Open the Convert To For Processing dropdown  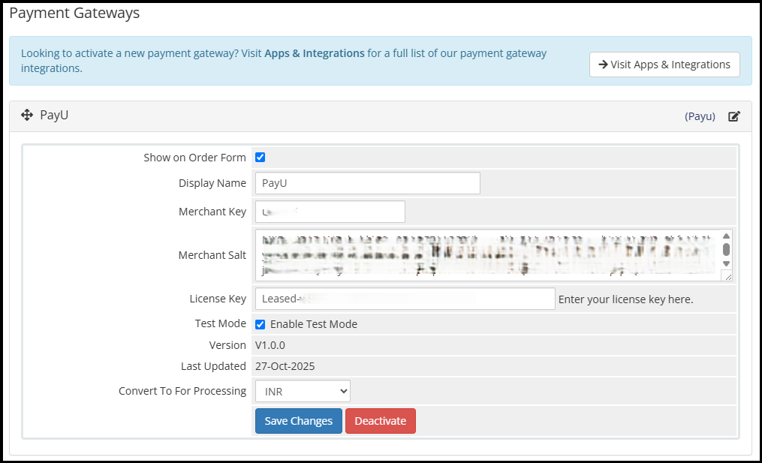(303, 391)
